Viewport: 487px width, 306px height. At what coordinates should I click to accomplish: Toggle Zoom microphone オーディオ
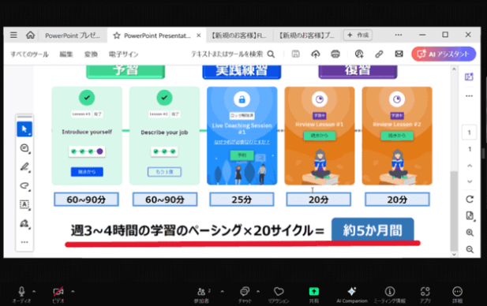(21, 294)
